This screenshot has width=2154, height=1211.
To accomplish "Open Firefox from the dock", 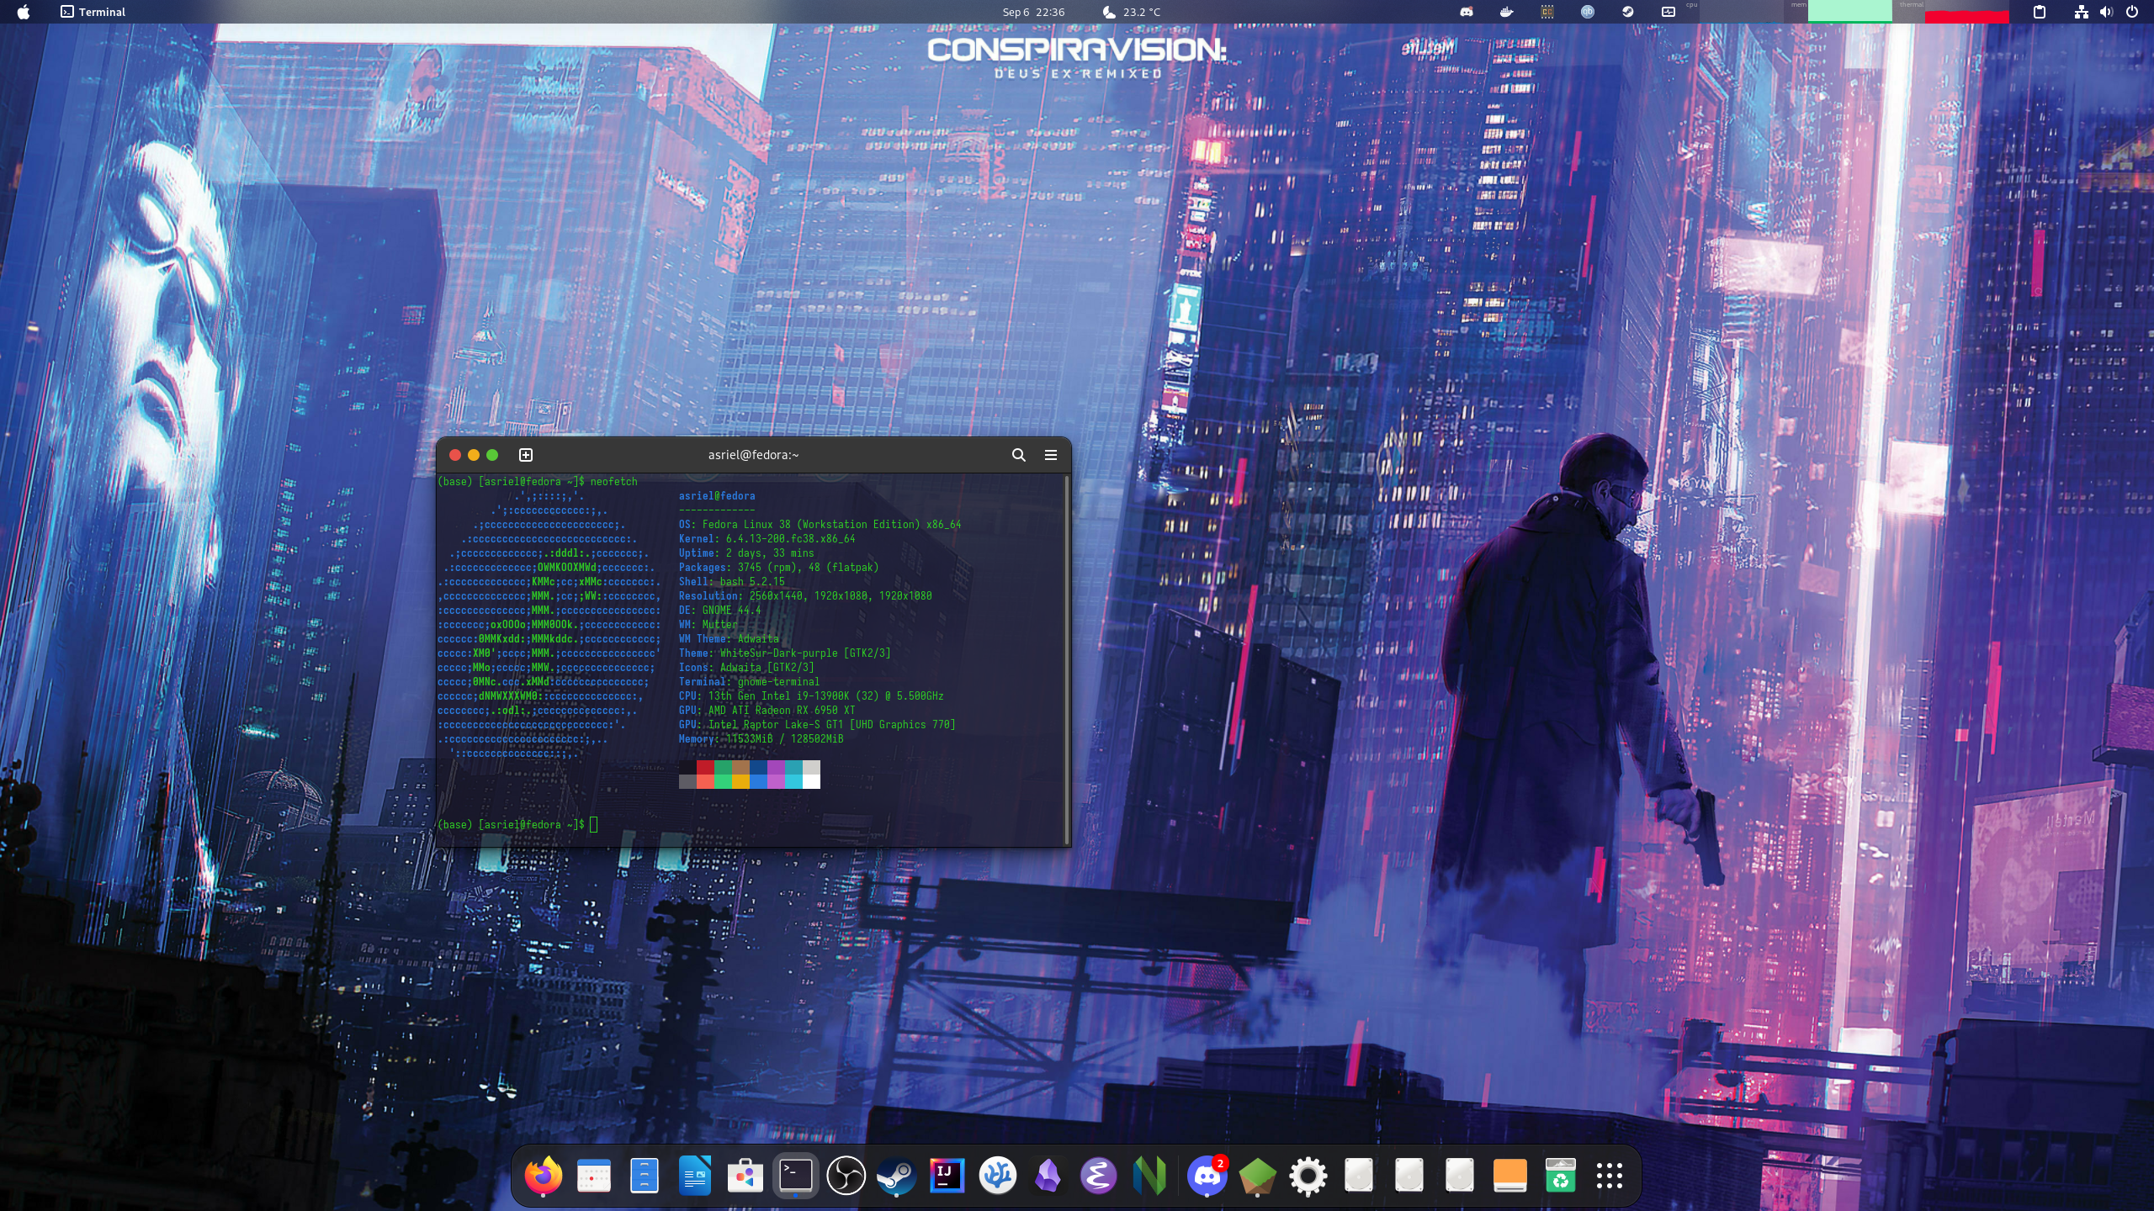I will (x=544, y=1175).
